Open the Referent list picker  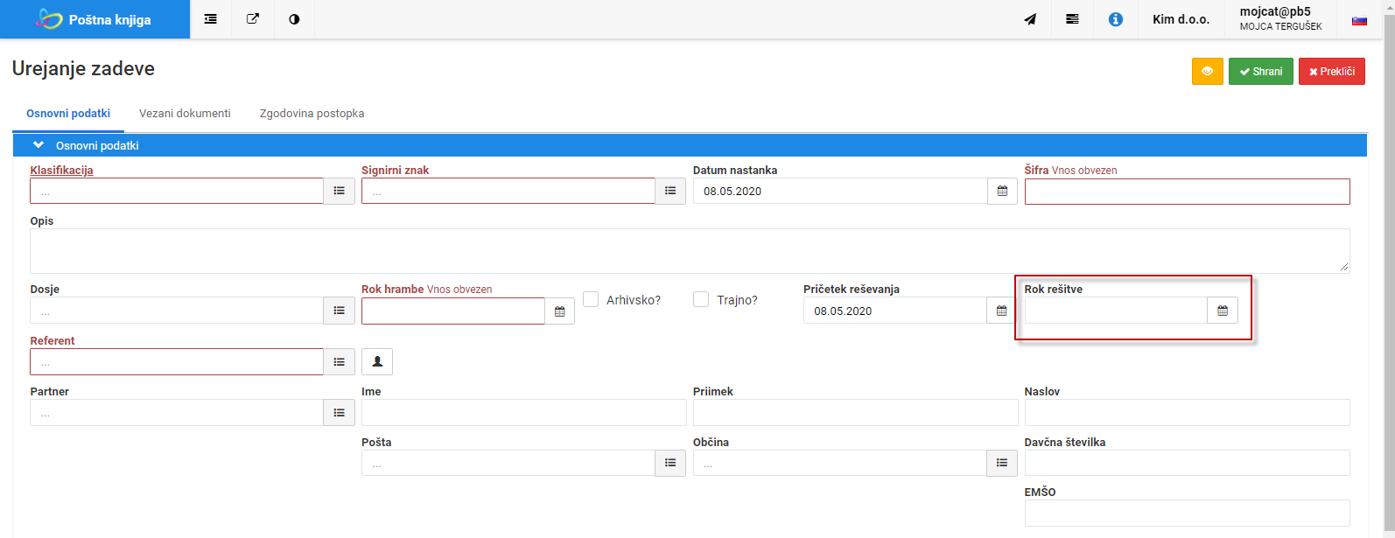[340, 362]
